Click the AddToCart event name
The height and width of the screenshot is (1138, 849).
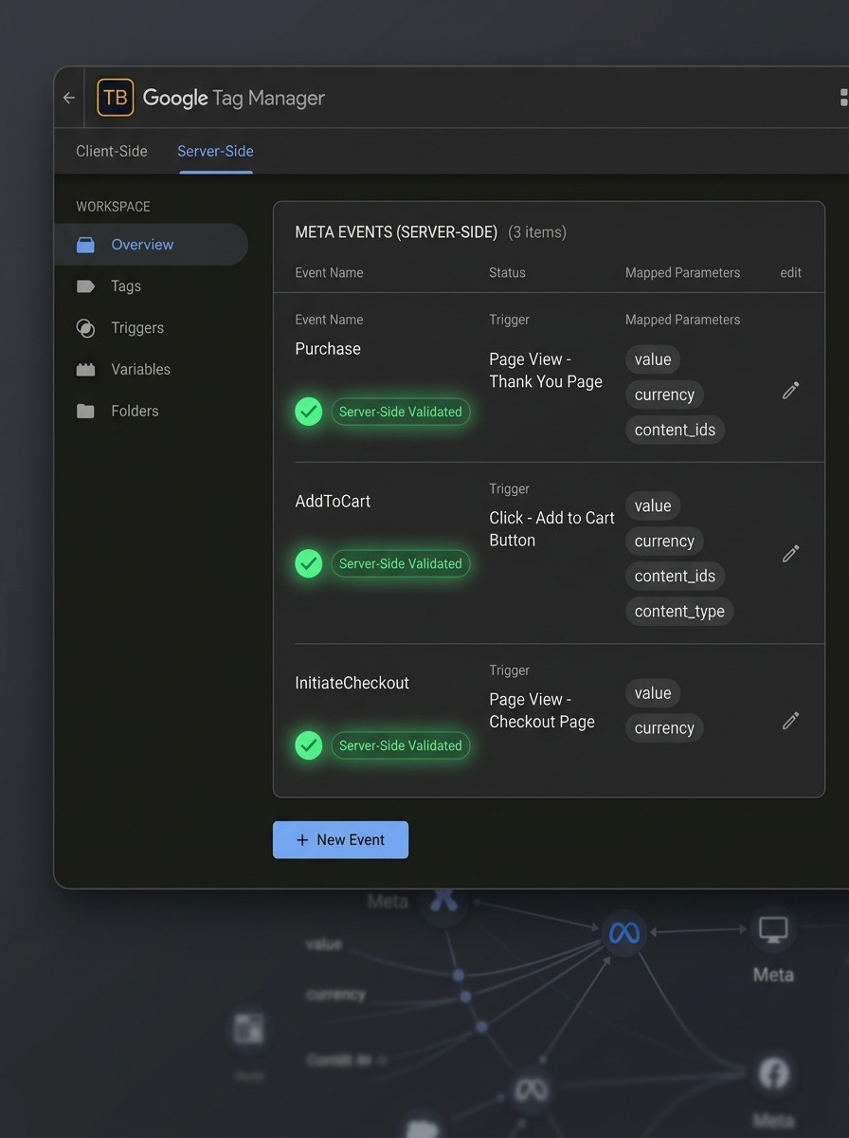click(x=333, y=501)
